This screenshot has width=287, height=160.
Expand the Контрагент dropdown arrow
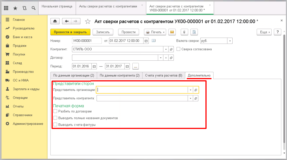click(x=166, y=49)
